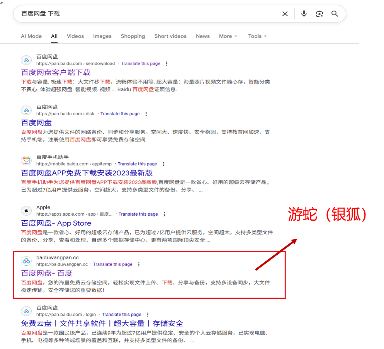Image resolution: width=384 pixels, height=349 pixels.
Task: Click the Apple favicon in results
Action: tap(26, 211)
